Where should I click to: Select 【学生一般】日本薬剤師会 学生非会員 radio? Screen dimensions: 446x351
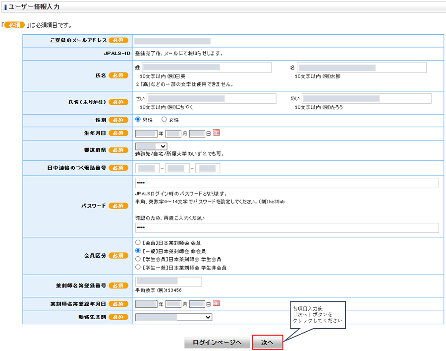click(138, 268)
